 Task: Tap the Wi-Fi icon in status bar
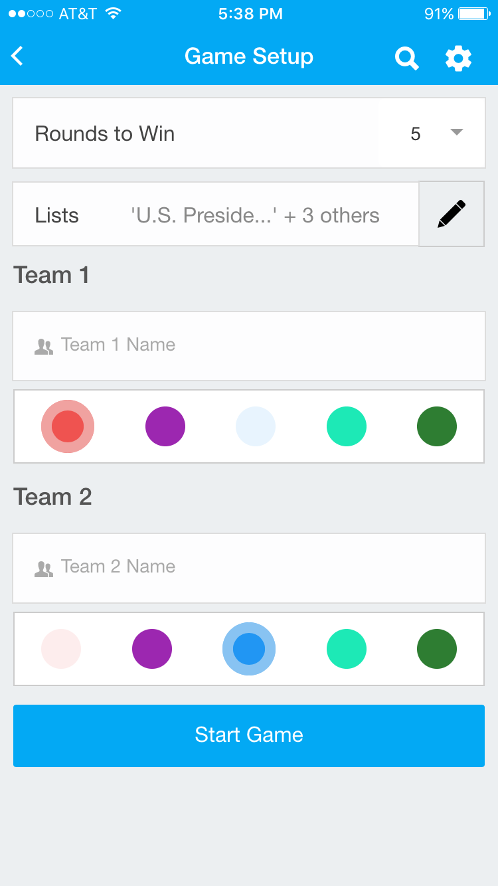[114, 14]
